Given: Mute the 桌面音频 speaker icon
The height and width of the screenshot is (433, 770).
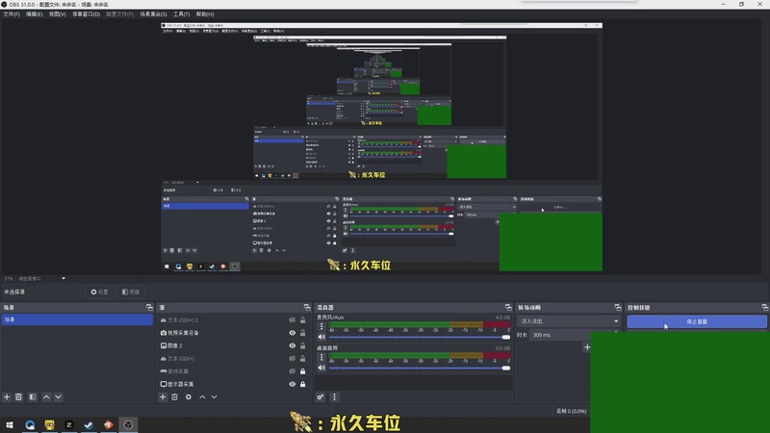Looking at the screenshot, I should 321,368.
